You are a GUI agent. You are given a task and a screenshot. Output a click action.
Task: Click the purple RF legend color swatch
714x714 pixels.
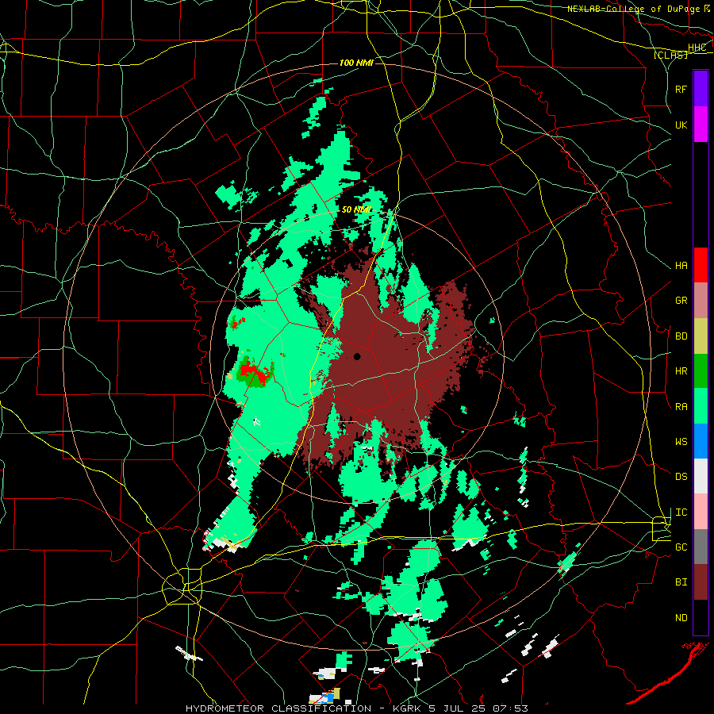tap(701, 89)
